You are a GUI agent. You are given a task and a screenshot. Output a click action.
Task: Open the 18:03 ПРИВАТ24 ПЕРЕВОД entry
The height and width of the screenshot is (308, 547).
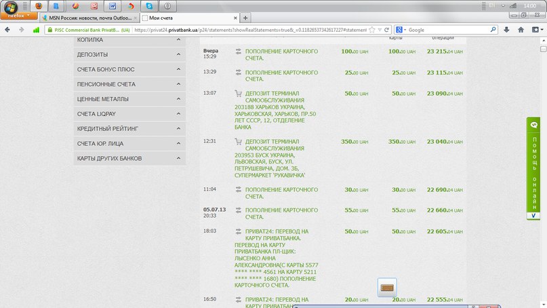[277, 258]
